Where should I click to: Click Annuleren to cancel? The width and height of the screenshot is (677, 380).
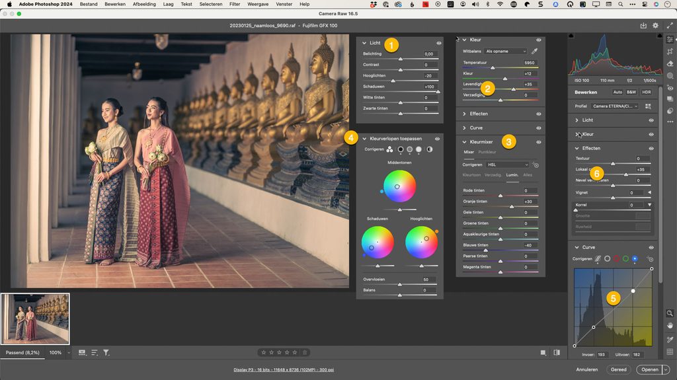pyautogui.click(x=587, y=369)
